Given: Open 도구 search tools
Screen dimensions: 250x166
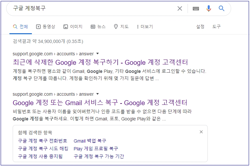Looking at the screenshot, I should pos(217,27).
